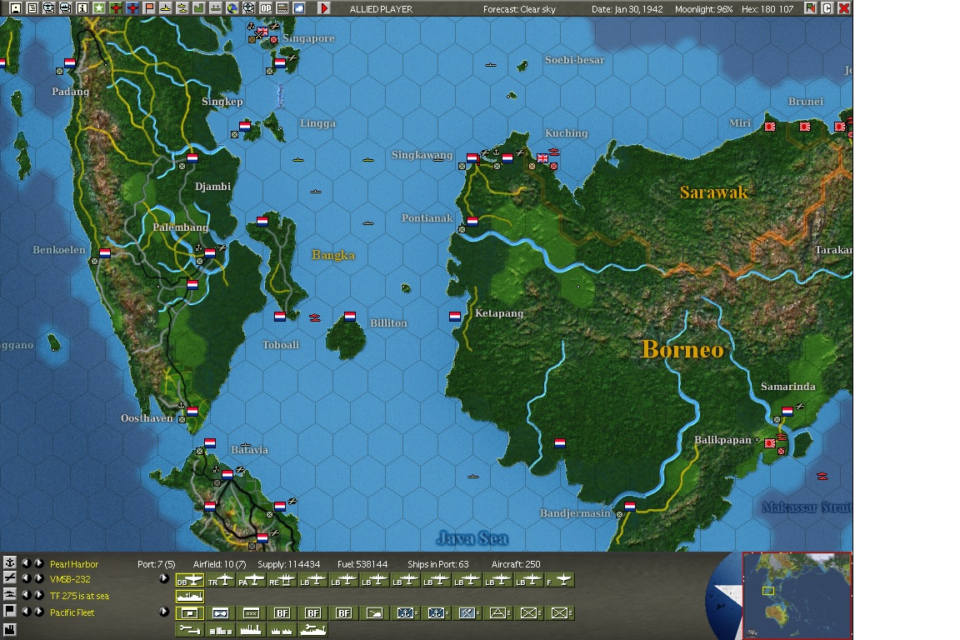Image resolution: width=960 pixels, height=640 pixels.
Task: Open the white star on green icon
Action: pyautogui.click(x=98, y=8)
